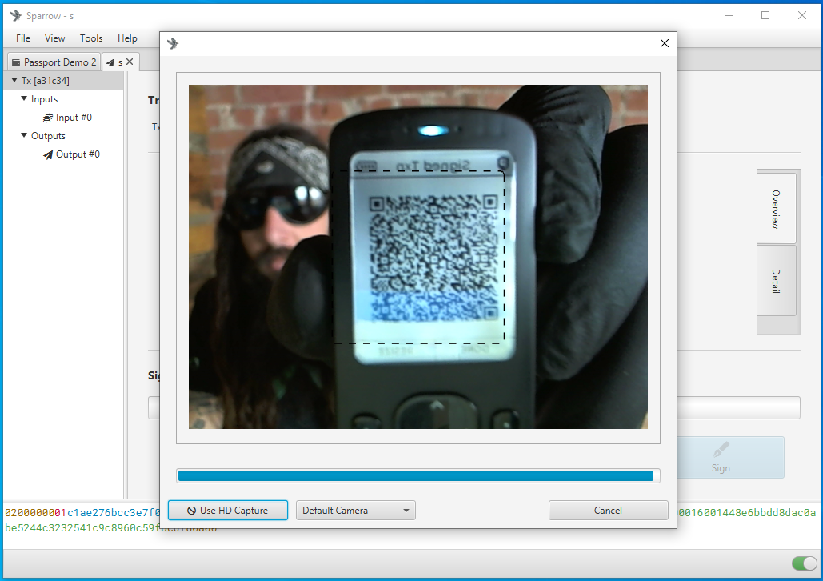Collapse the Tx [a31c34] tree node
Image resolution: width=823 pixels, height=581 pixels.
[x=14, y=80]
